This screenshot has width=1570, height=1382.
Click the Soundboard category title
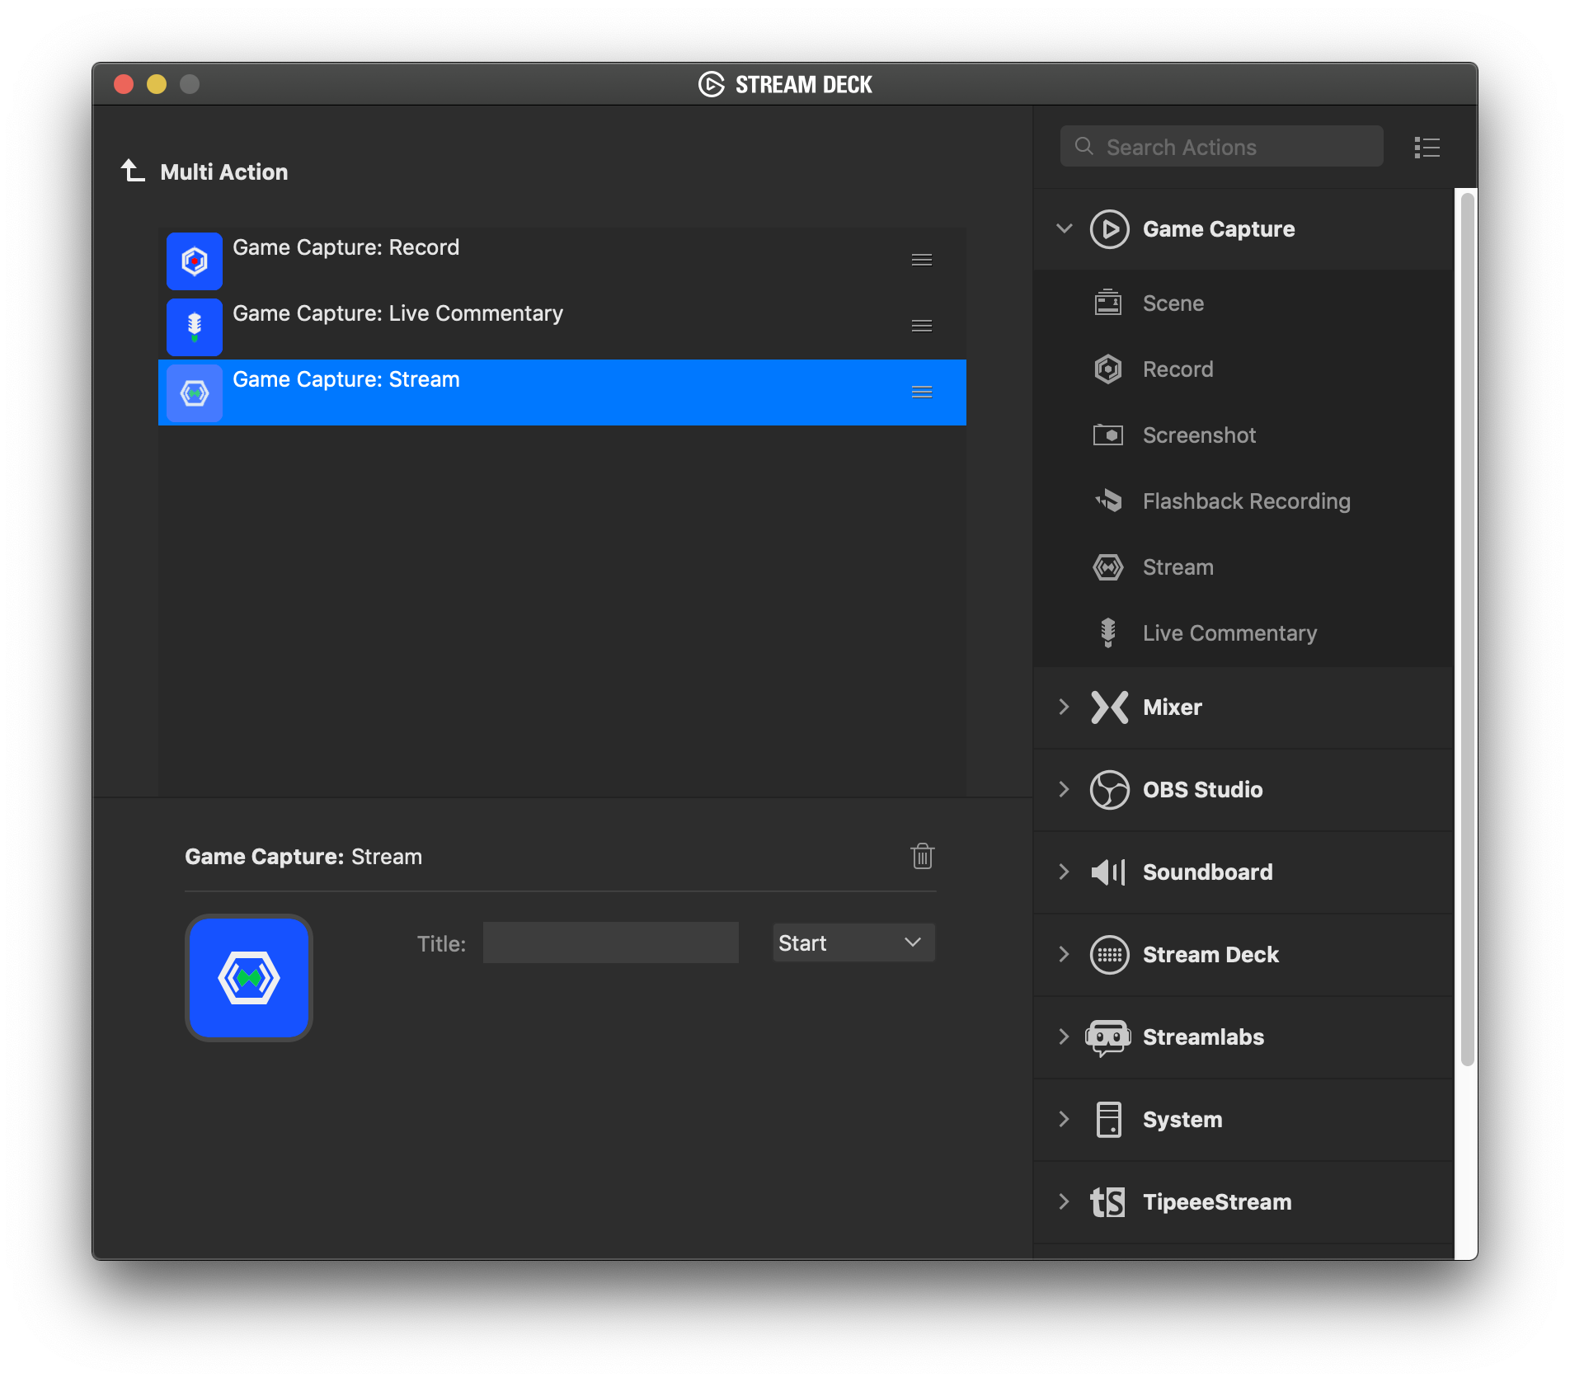(x=1207, y=872)
